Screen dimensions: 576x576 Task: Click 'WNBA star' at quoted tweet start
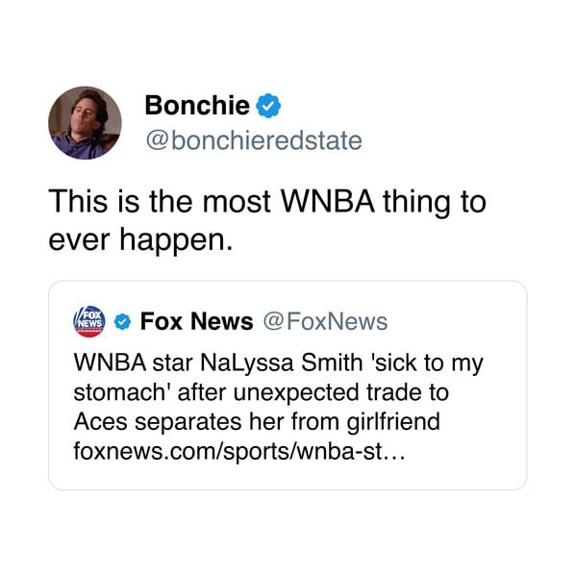133,363
